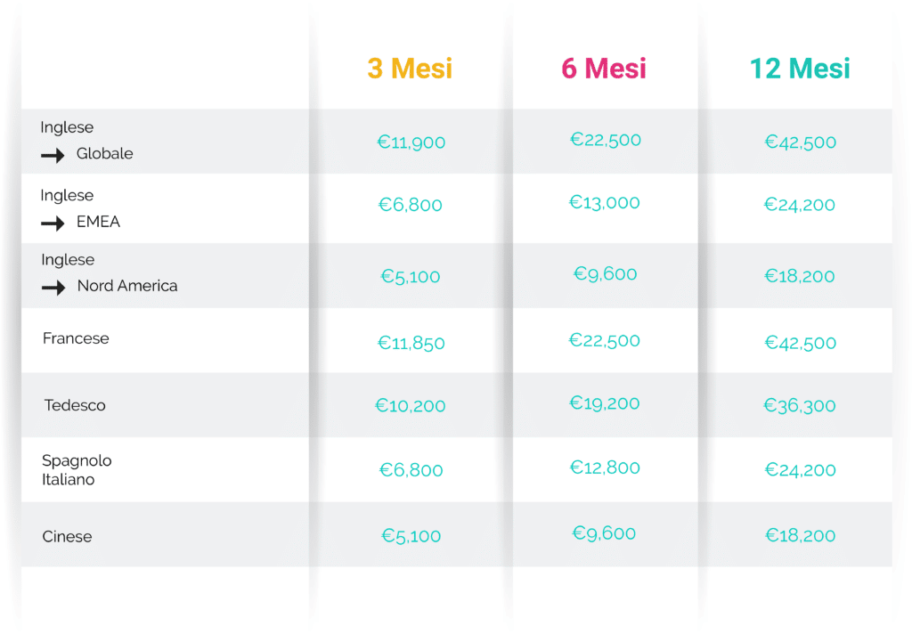This screenshot has width=912, height=634.
Task: Click the arrow icon before Nord America
Action: (53, 288)
